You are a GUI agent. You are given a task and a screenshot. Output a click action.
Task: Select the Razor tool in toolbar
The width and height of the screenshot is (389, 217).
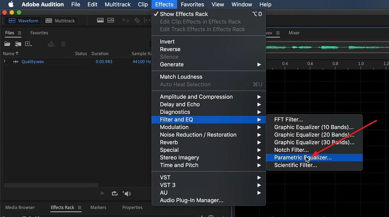(x=137, y=20)
